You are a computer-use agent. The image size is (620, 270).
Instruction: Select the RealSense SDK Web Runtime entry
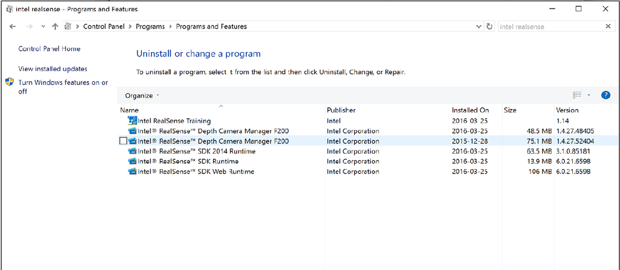pyautogui.click(x=196, y=172)
